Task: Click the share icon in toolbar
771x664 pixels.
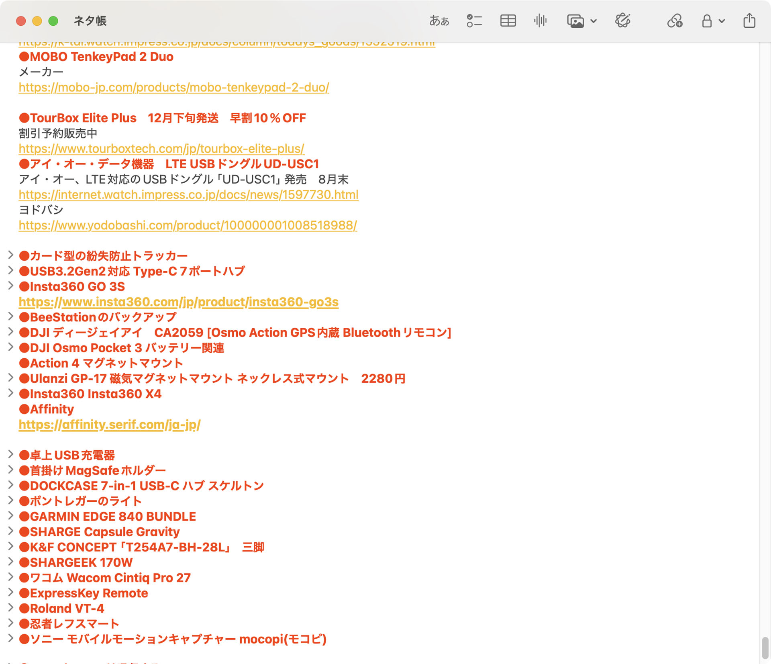Action: [749, 20]
